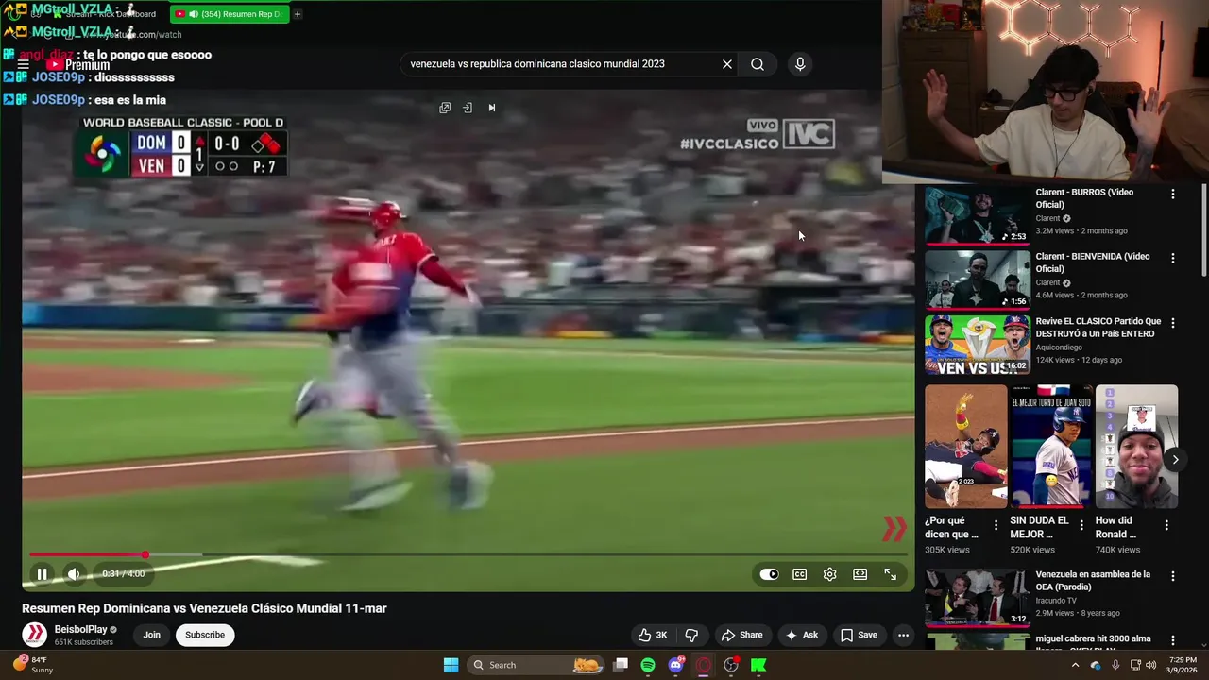Save video to playlist
Viewport: 1209px width, 680px height.
pyautogui.click(x=860, y=635)
